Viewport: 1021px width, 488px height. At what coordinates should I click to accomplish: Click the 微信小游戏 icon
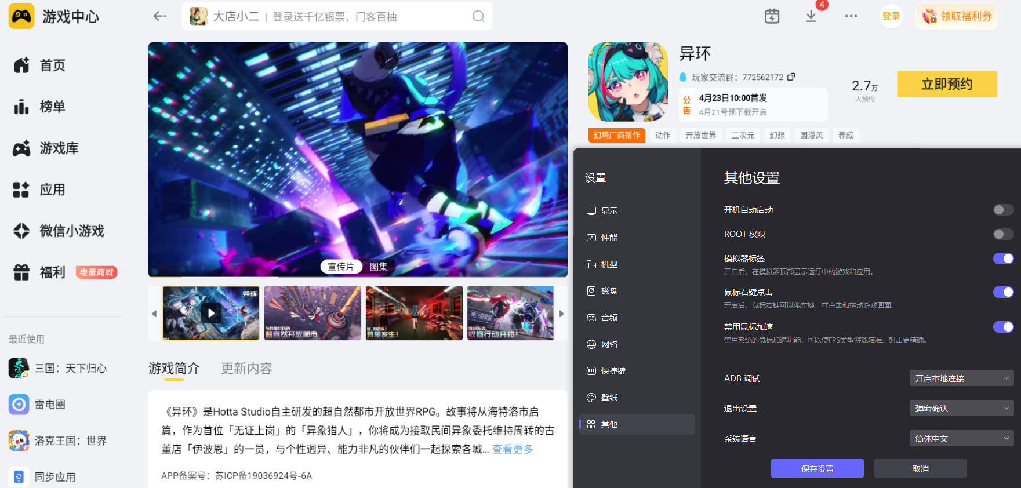pos(21,231)
